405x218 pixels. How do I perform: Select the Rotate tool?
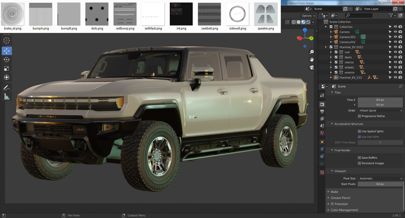click(x=7, y=60)
